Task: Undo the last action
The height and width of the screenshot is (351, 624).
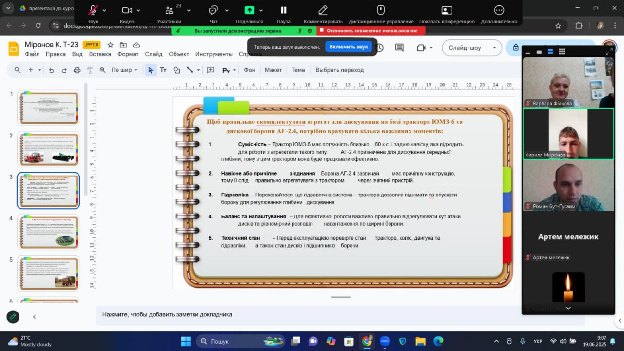Action: (52, 70)
